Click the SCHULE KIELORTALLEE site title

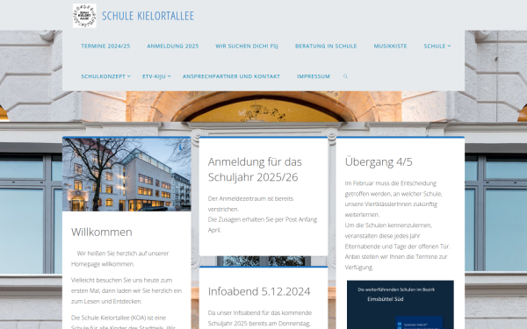148,16
